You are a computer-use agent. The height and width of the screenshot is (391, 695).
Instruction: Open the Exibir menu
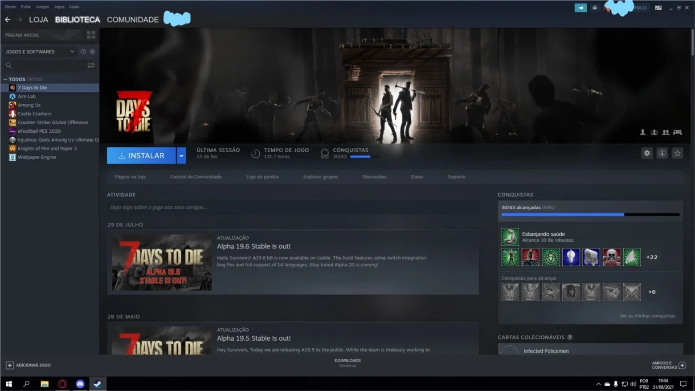(26, 7)
